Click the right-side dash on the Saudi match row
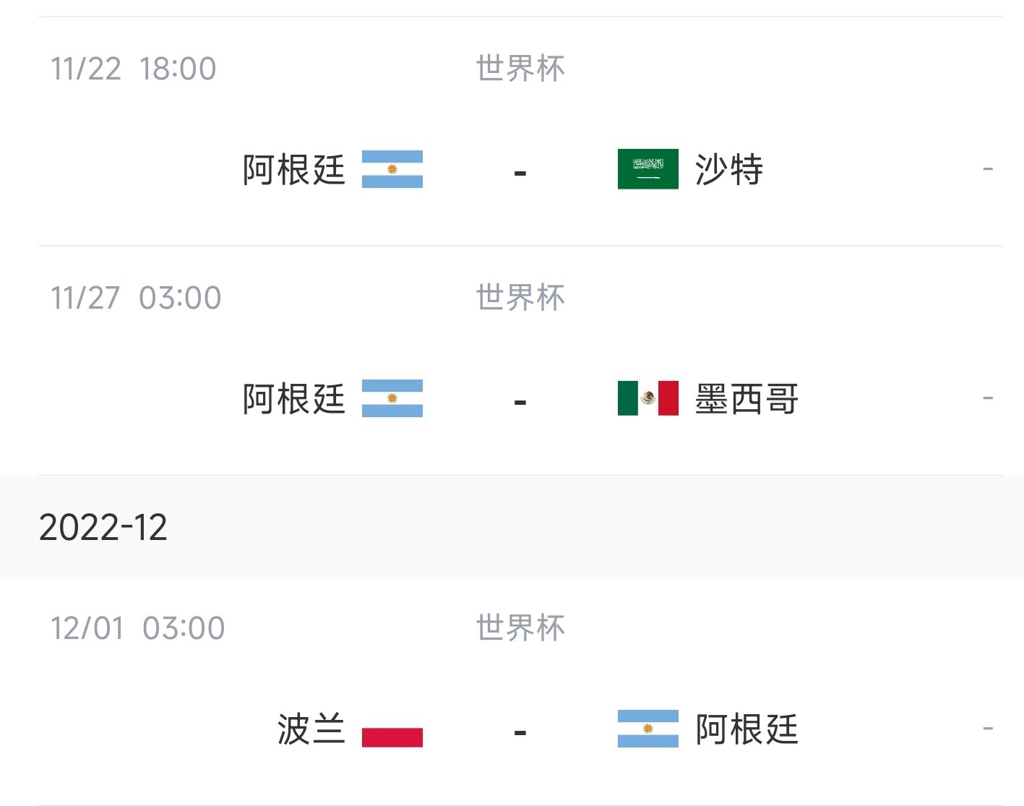The width and height of the screenshot is (1024, 806). pos(988,170)
